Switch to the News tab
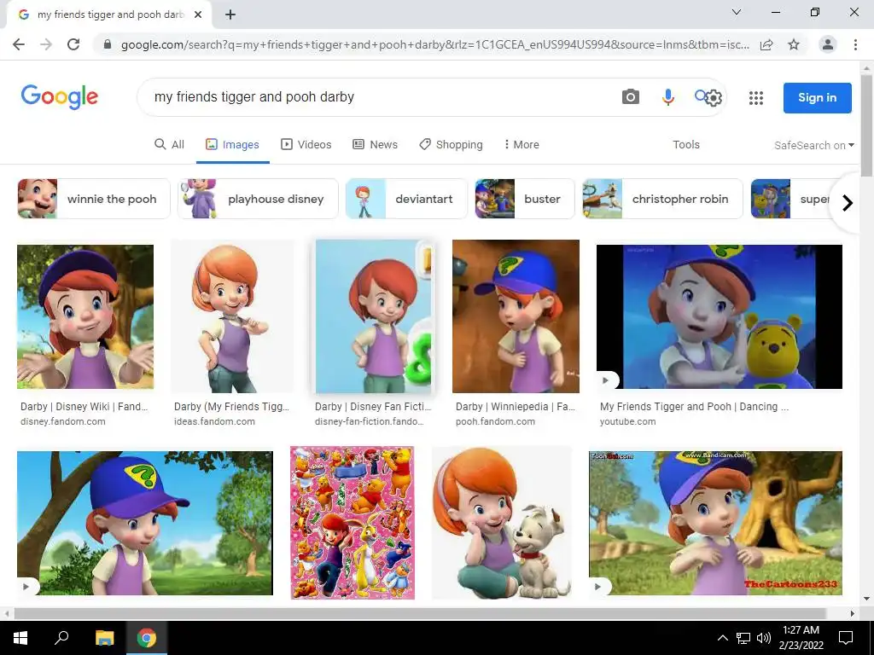Viewport: 874px width, 655px height. point(376,145)
